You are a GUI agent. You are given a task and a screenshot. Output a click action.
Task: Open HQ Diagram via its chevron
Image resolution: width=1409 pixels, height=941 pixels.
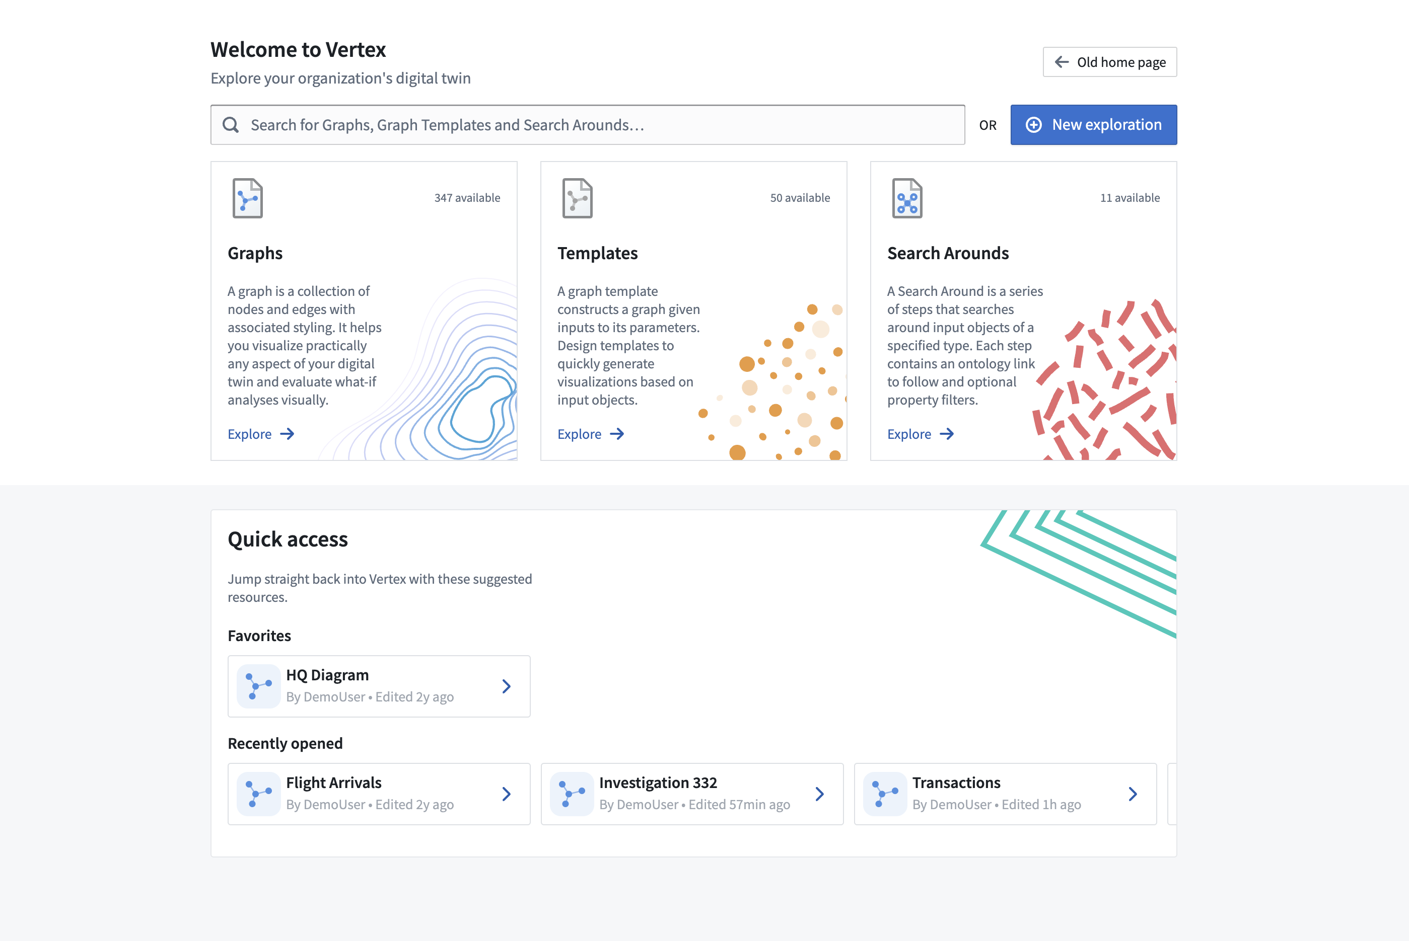506,686
